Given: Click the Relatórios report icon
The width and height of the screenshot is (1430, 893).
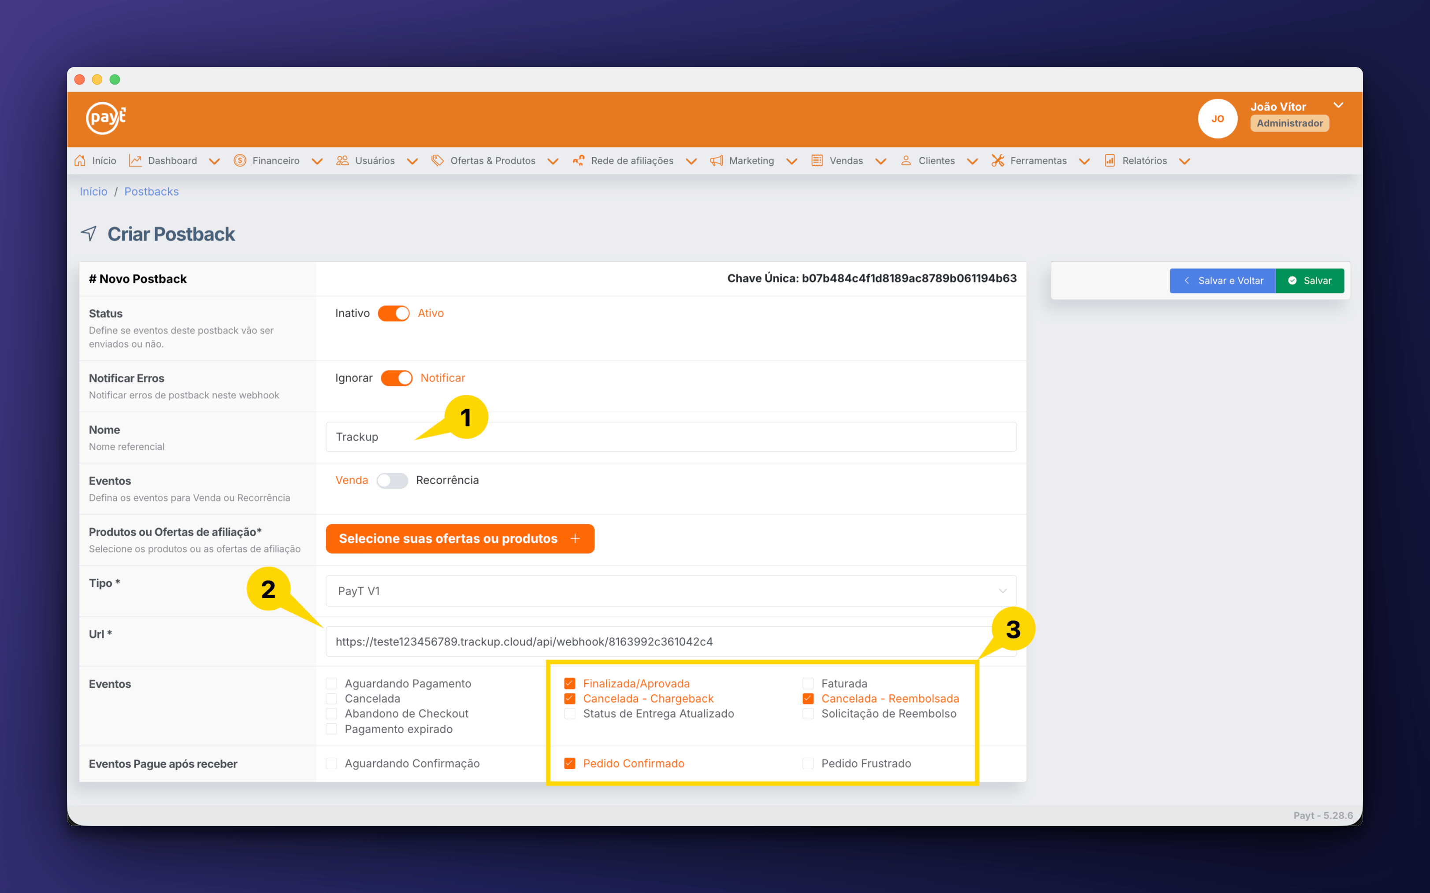Looking at the screenshot, I should click(1110, 161).
